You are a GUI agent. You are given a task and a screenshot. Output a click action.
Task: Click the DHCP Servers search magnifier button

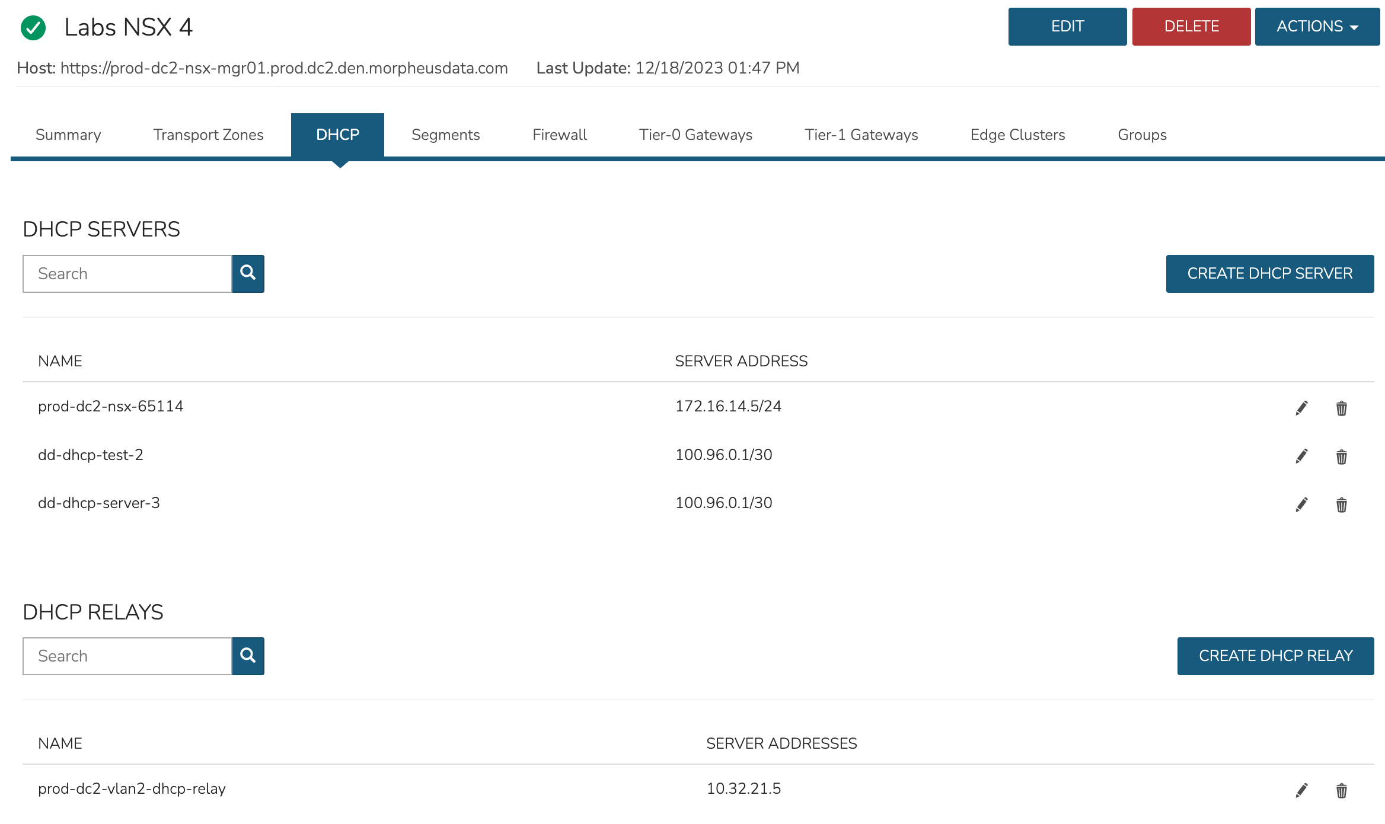(248, 273)
